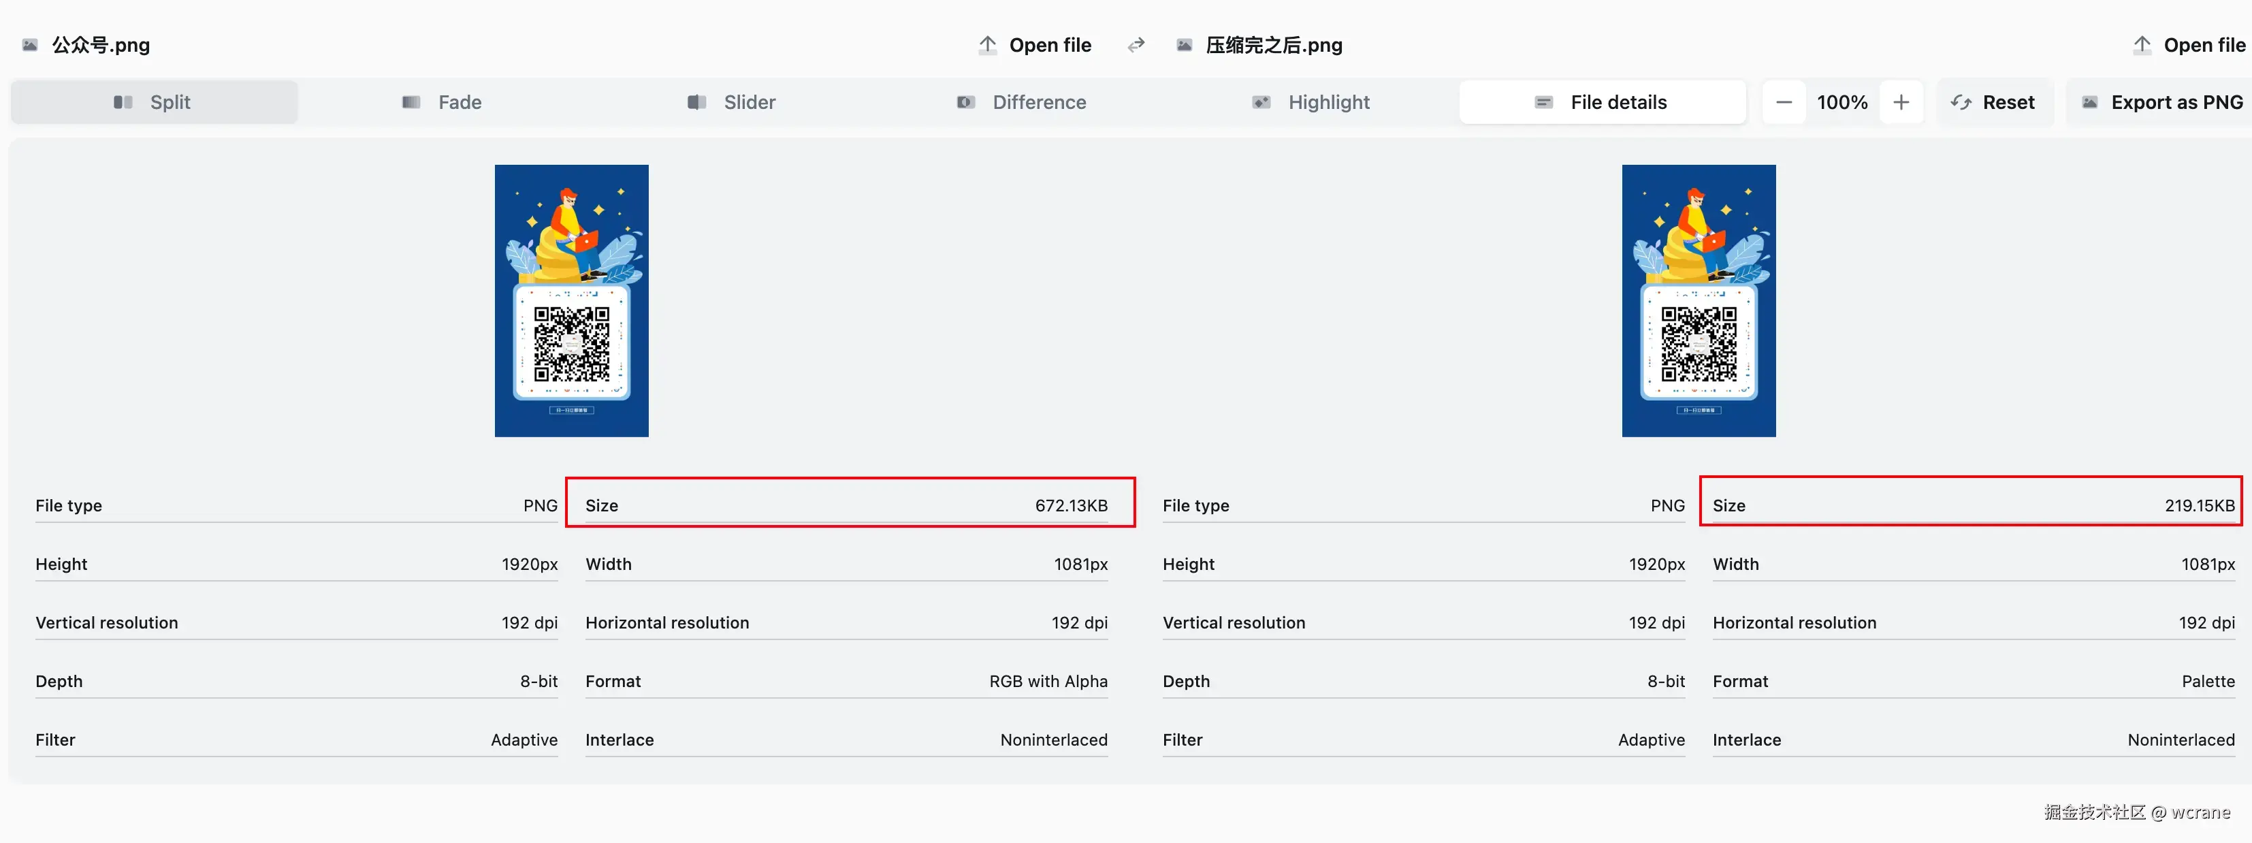Viewport: 2252px width, 843px height.
Task: Click the image icon beside 压缩完之后.png
Action: coord(1184,44)
